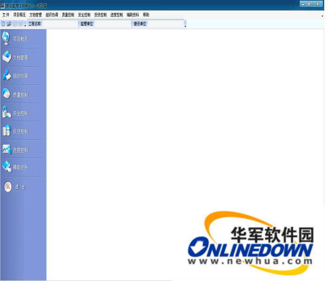This screenshot has height=281, width=328.
Task: Click the second greyed-out toolbar icon
Action: pyautogui.click(x=20, y=24)
